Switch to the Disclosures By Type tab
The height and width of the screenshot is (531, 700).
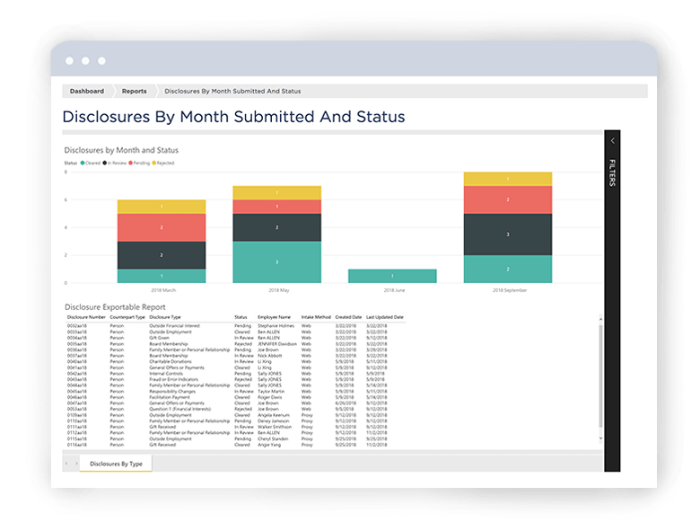[116, 464]
